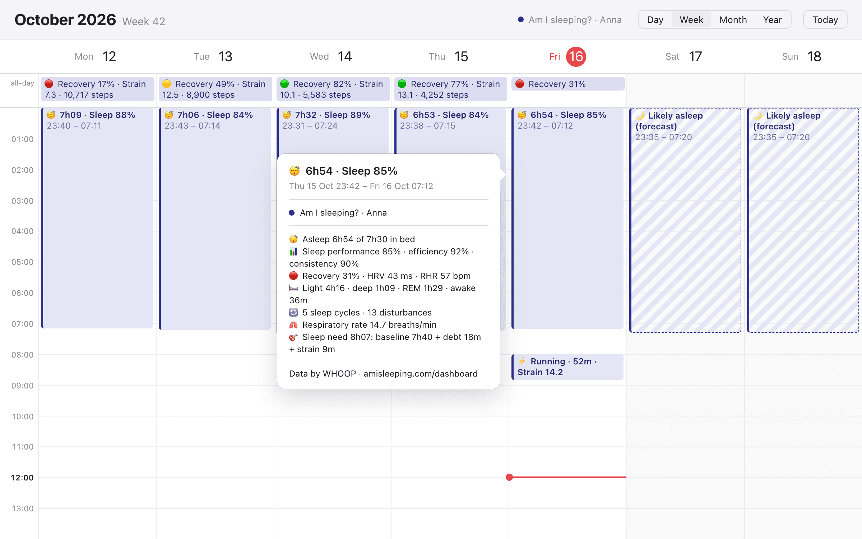Image resolution: width=862 pixels, height=539 pixels.
Task: Click the sleeping face icon on Tuesday's 7h06 event
Action: [x=169, y=115]
